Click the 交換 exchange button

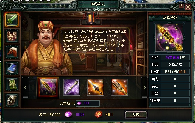136,114
